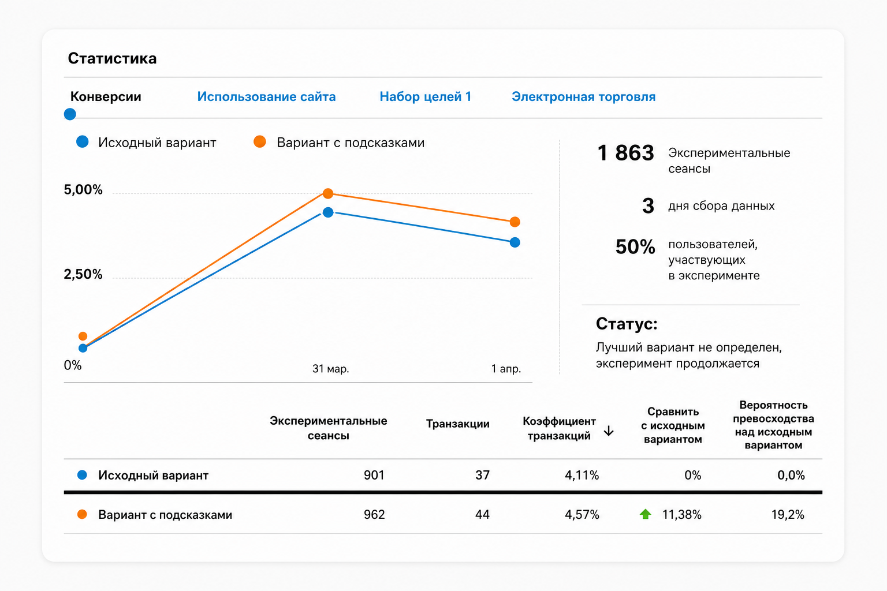The image size is (887, 591).
Task: Click the Вариант с подсказками row label in table
Action: coord(165,515)
